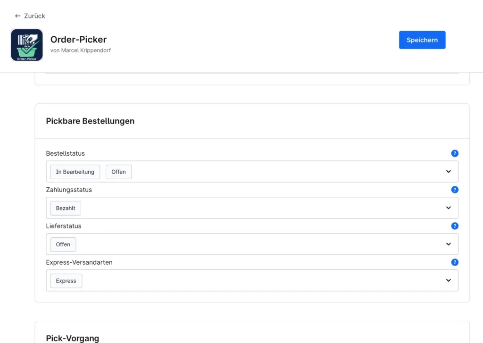The width and height of the screenshot is (483, 343).
Task: Expand the Lieferstatus dropdown arrow
Action: (449, 244)
